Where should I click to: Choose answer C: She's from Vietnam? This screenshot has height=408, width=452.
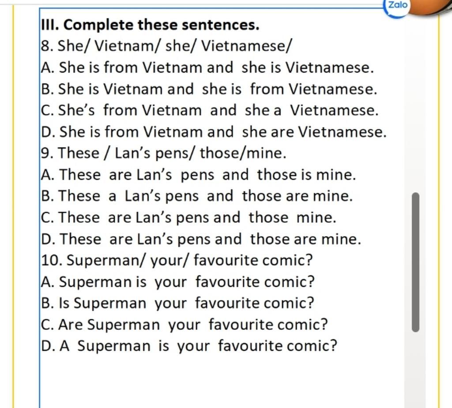tap(209, 110)
